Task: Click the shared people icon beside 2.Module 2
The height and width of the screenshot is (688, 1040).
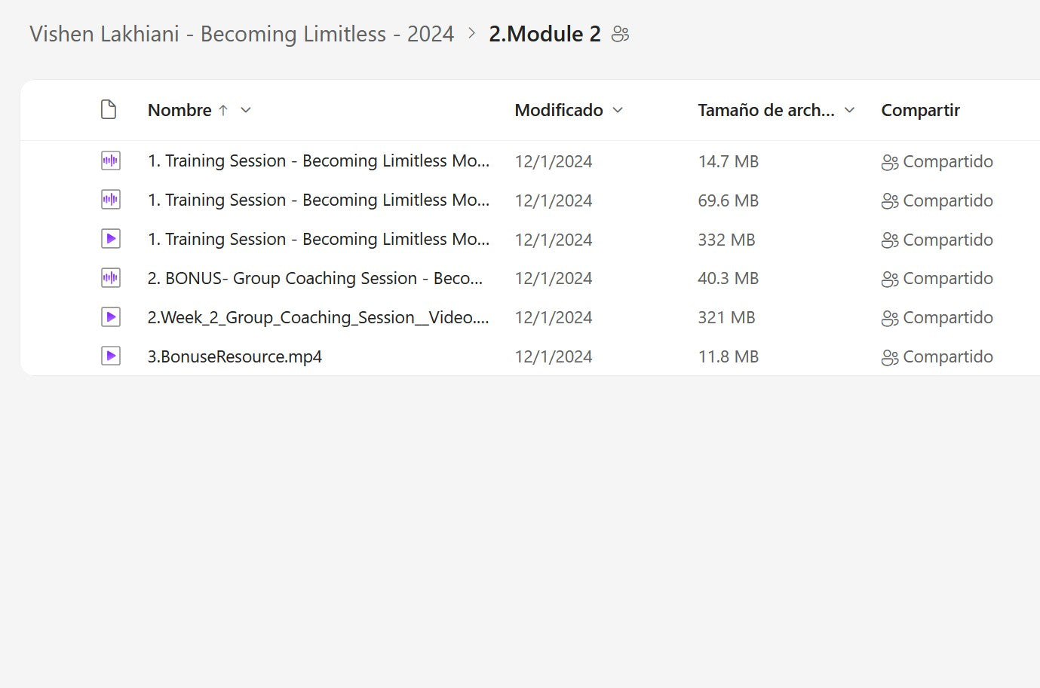Action: (x=620, y=35)
